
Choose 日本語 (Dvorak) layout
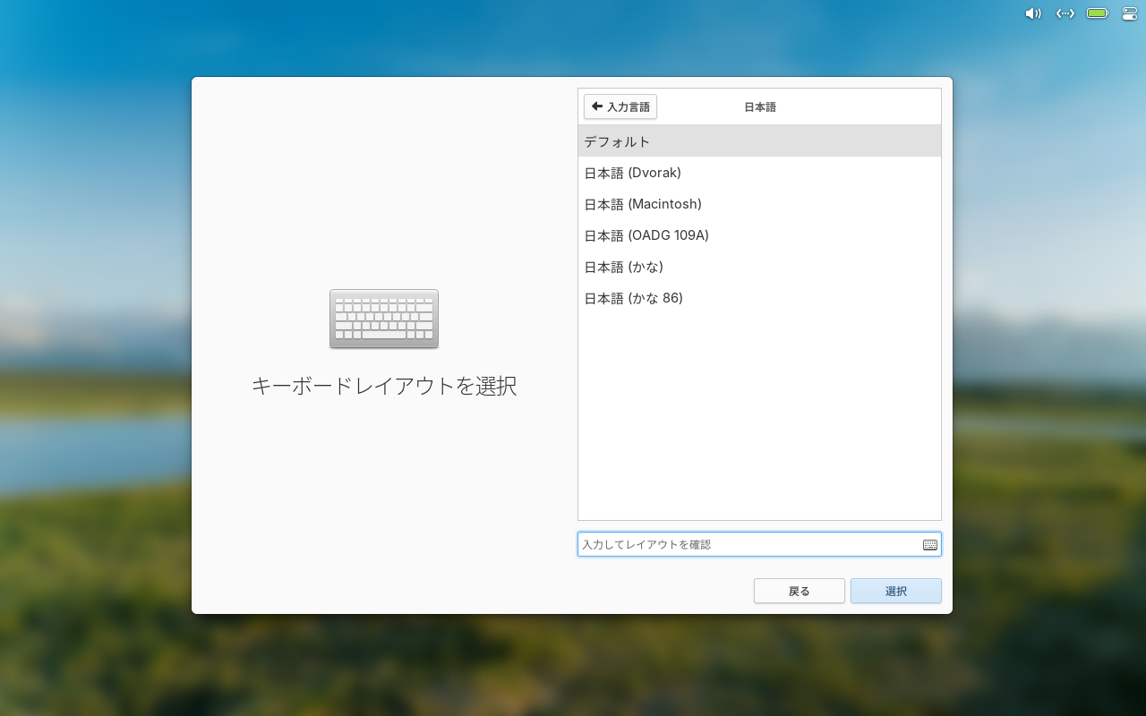(x=759, y=173)
